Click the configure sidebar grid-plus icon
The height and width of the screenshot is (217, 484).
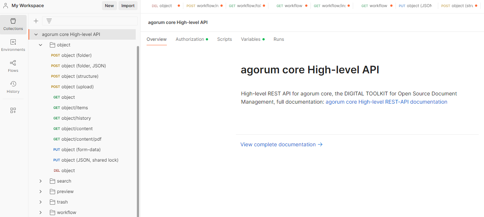13,110
